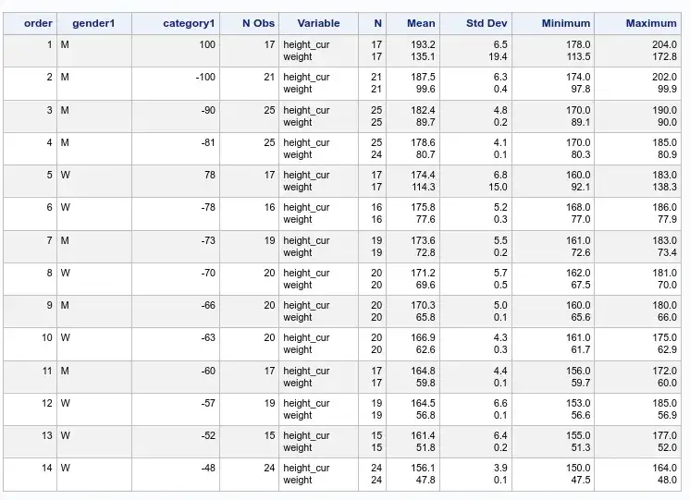Viewport: 690px width, 500px height.
Task: Click the Minimum column header
Action: point(565,23)
